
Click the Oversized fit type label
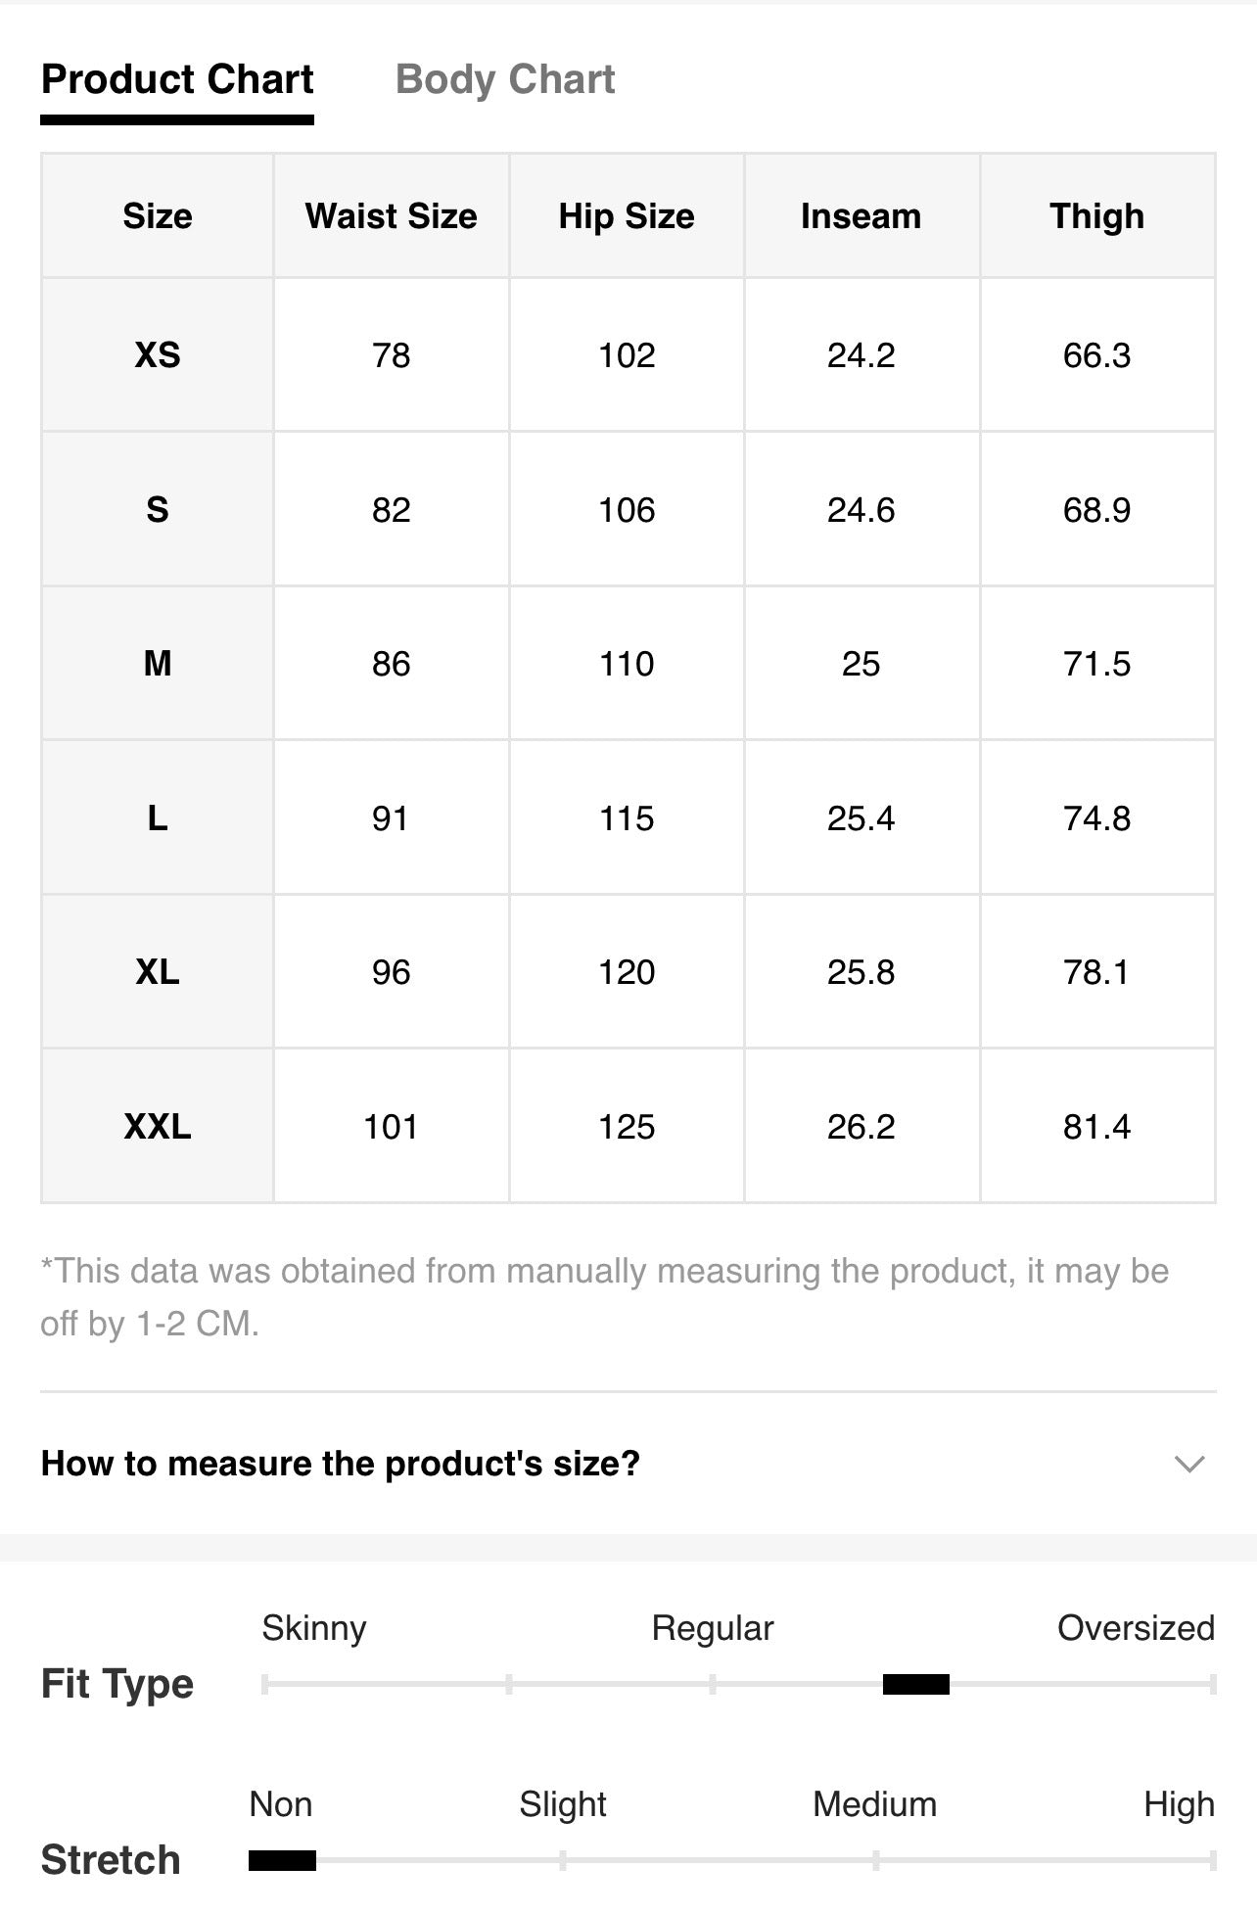pos(1136,1627)
